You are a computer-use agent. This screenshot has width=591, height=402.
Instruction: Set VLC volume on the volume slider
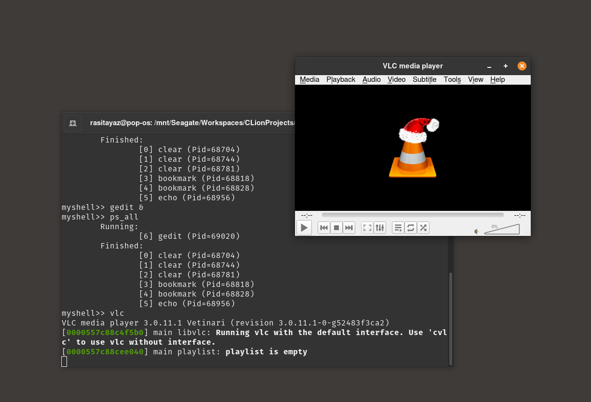[x=502, y=229]
